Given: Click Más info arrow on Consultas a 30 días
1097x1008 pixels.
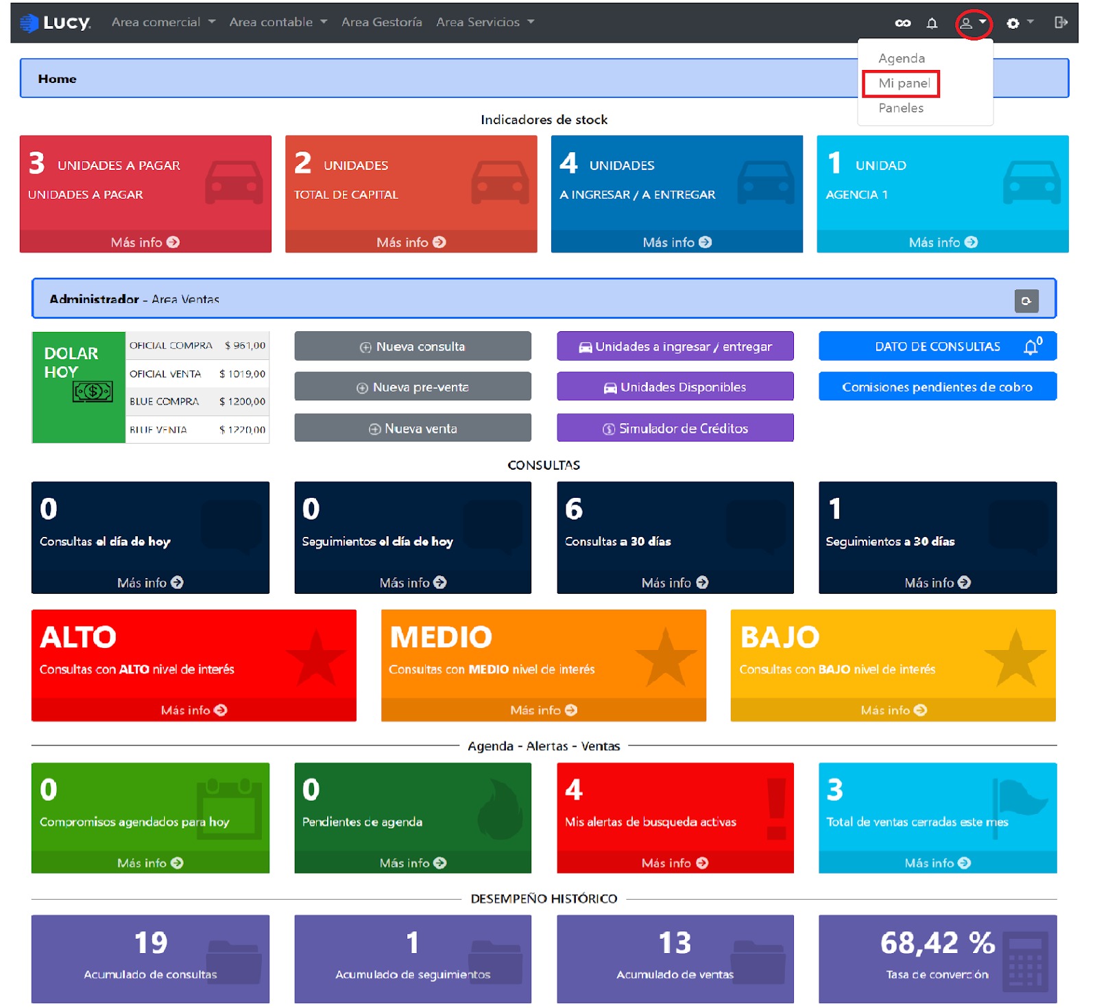Looking at the screenshot, I should [702, 582].
